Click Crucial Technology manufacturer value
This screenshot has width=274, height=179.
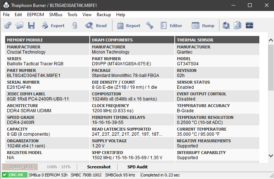pos(26,52)
